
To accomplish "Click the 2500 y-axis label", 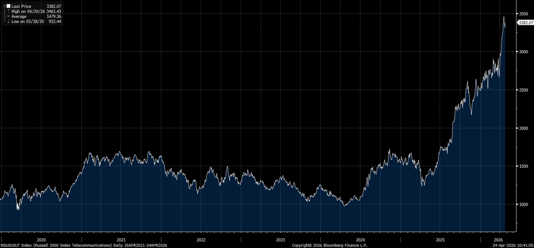I will [x=523, y=90].
